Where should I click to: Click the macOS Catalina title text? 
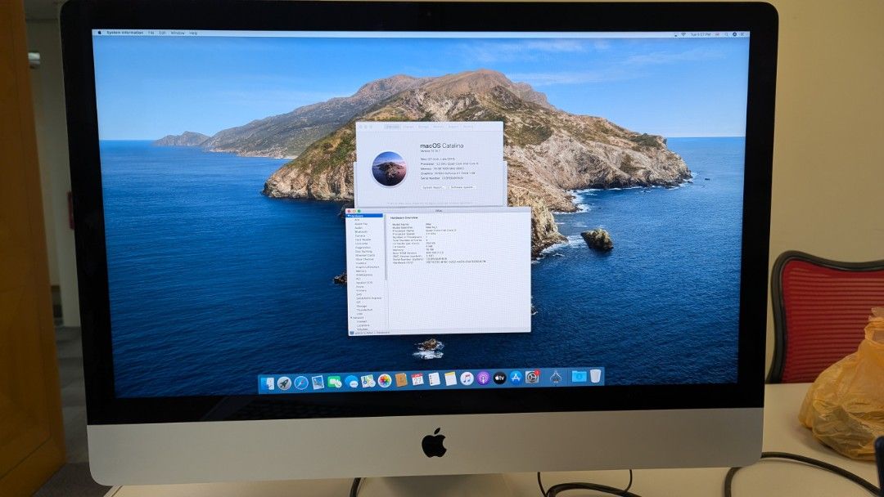tap(442, 146)
